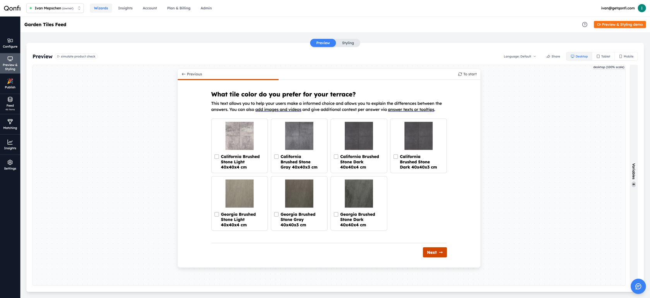Open the Publish sidebar icon
This screenshot has height=298, width=650.
(10, 83)
